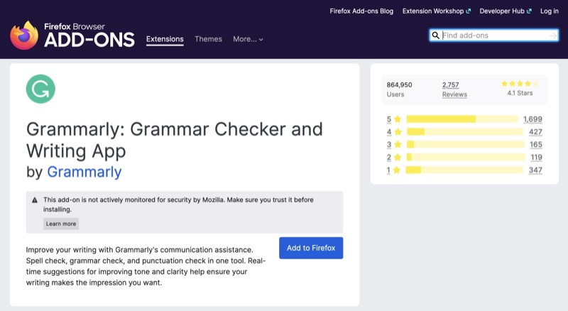The image size is (568, 311).
Task: Open the Grammarly author link
Action: (x=84, y=172)
